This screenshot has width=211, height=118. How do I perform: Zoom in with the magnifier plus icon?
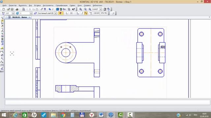coord(80,9)
